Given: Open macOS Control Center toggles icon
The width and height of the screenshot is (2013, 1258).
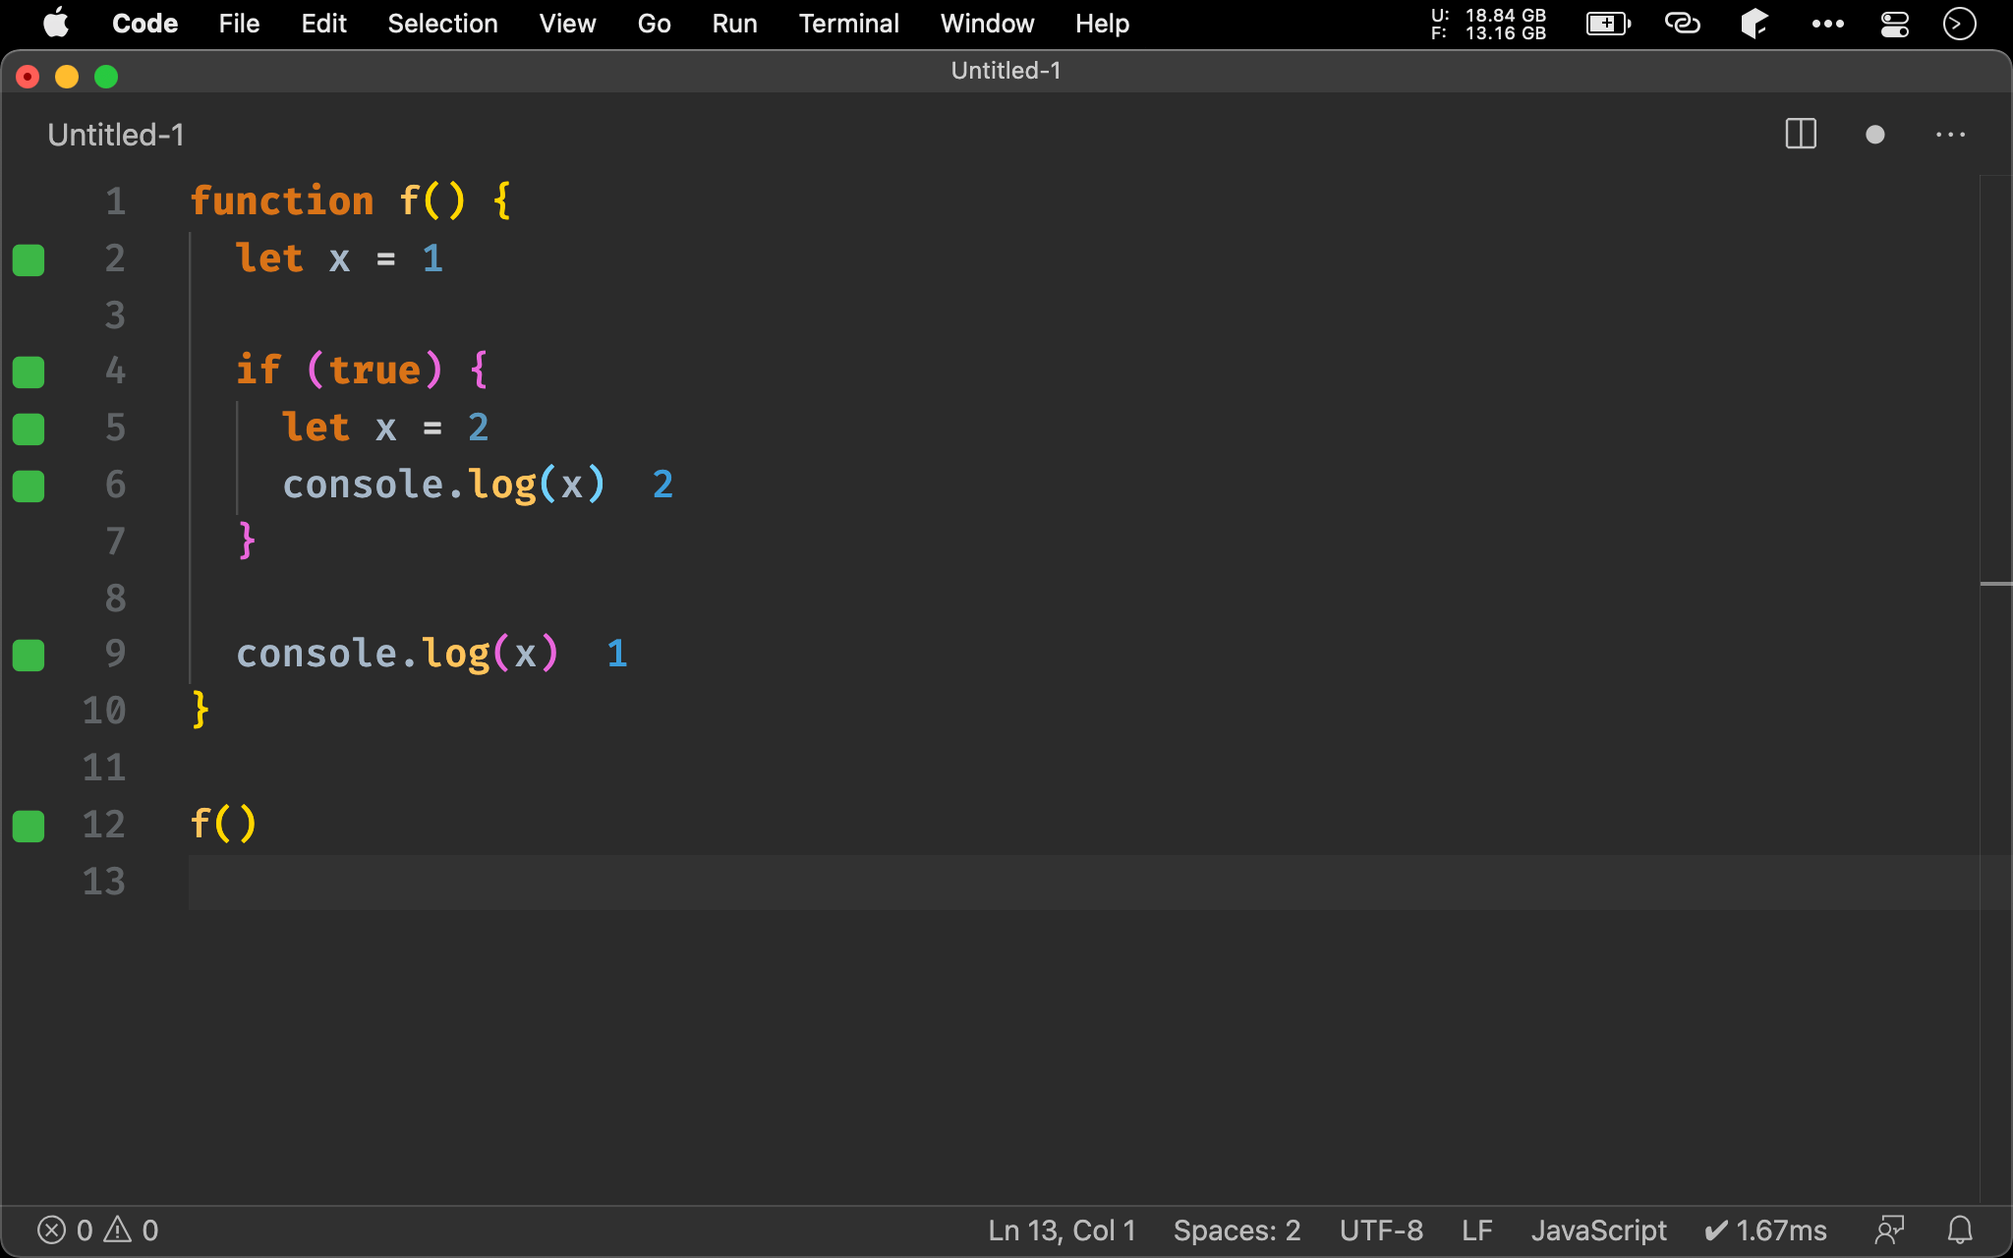Looking at the screenshot, I should coord(1894,24).
